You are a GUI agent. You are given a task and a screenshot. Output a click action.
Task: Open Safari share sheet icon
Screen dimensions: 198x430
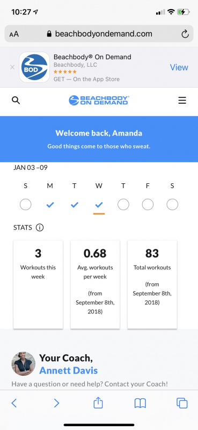(x=98, y=403)
